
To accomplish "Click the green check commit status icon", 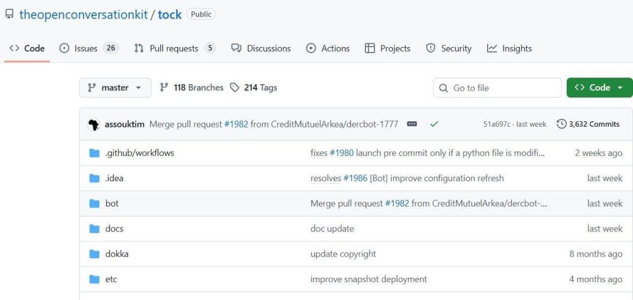I will click(434, 124).
